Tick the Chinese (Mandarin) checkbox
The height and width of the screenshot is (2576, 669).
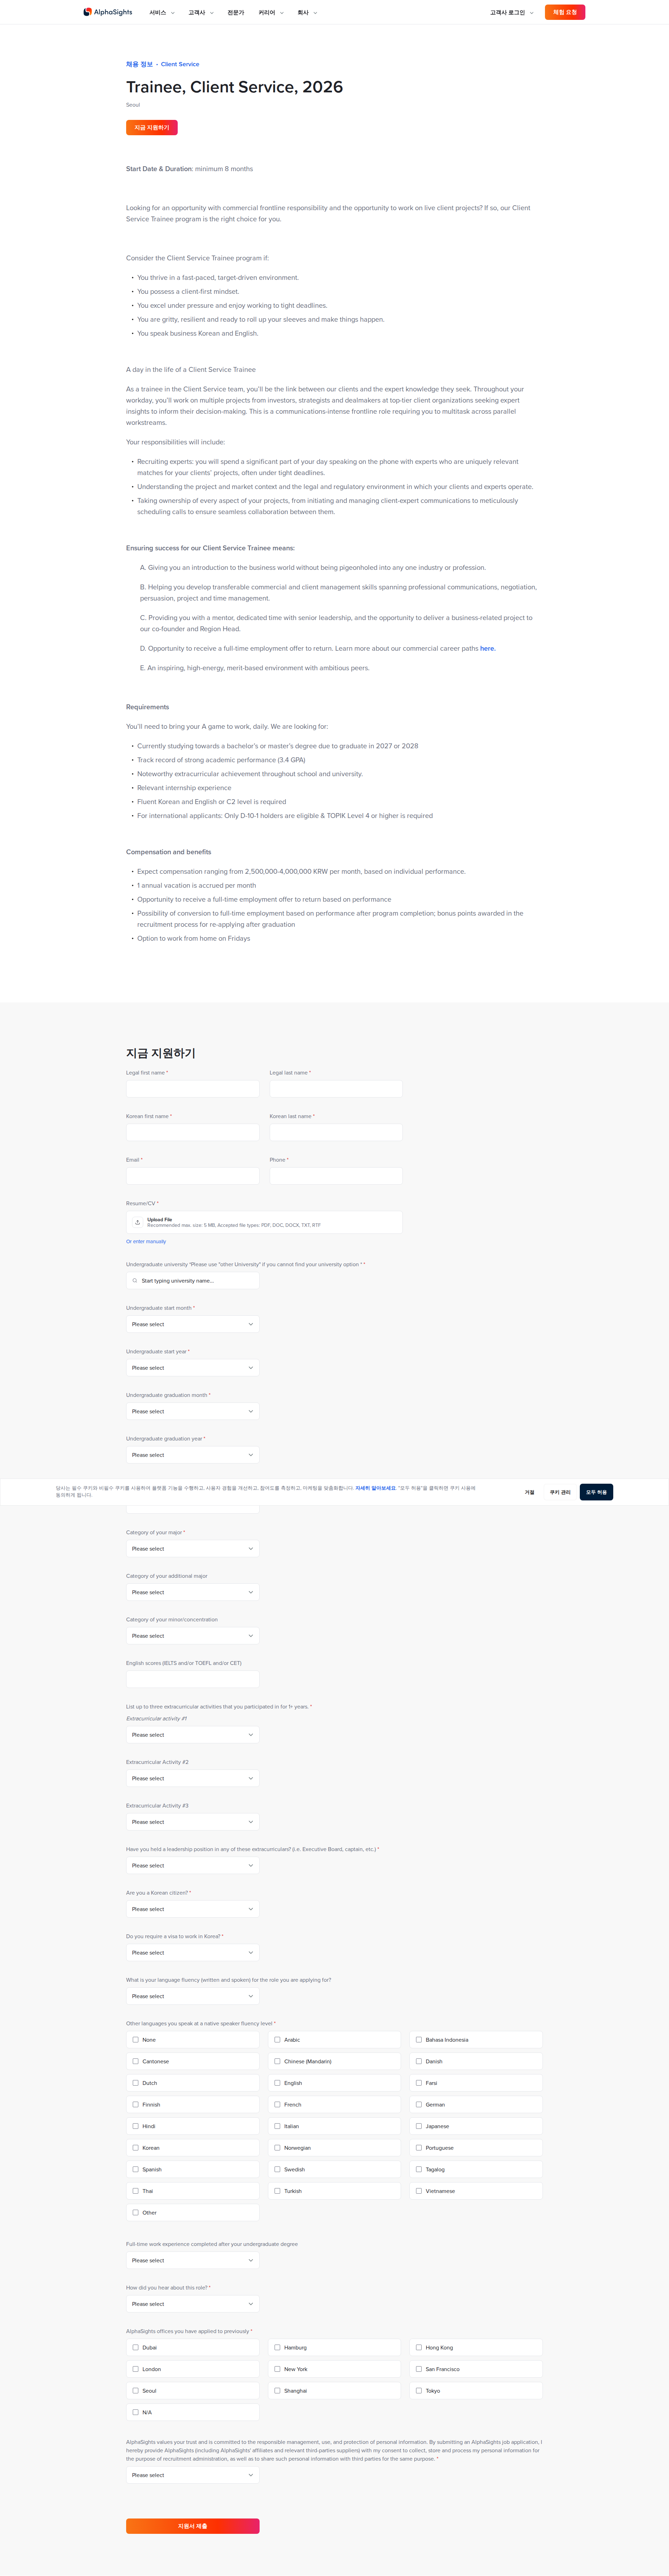pyautogui.click(x=277, y=2061)
